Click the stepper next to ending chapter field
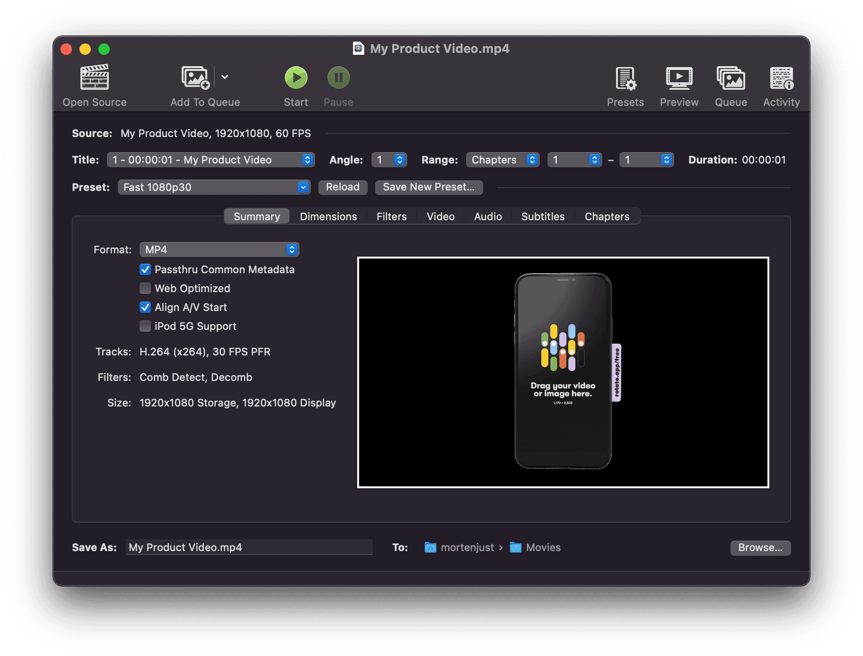The height and width of the screenshot is (656, 863). point(666,160)
